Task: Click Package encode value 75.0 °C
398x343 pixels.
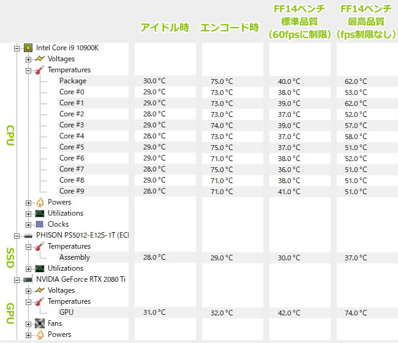Action: pos(222,81)
